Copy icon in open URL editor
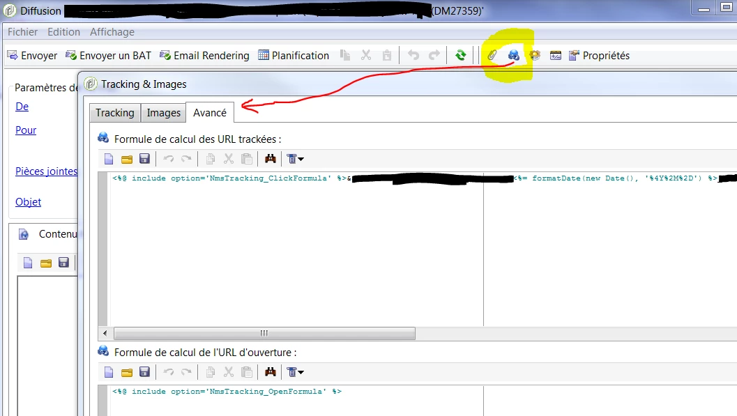Viewport: 737px width, 416px height. pyautogui.click(x=211, y=372)
